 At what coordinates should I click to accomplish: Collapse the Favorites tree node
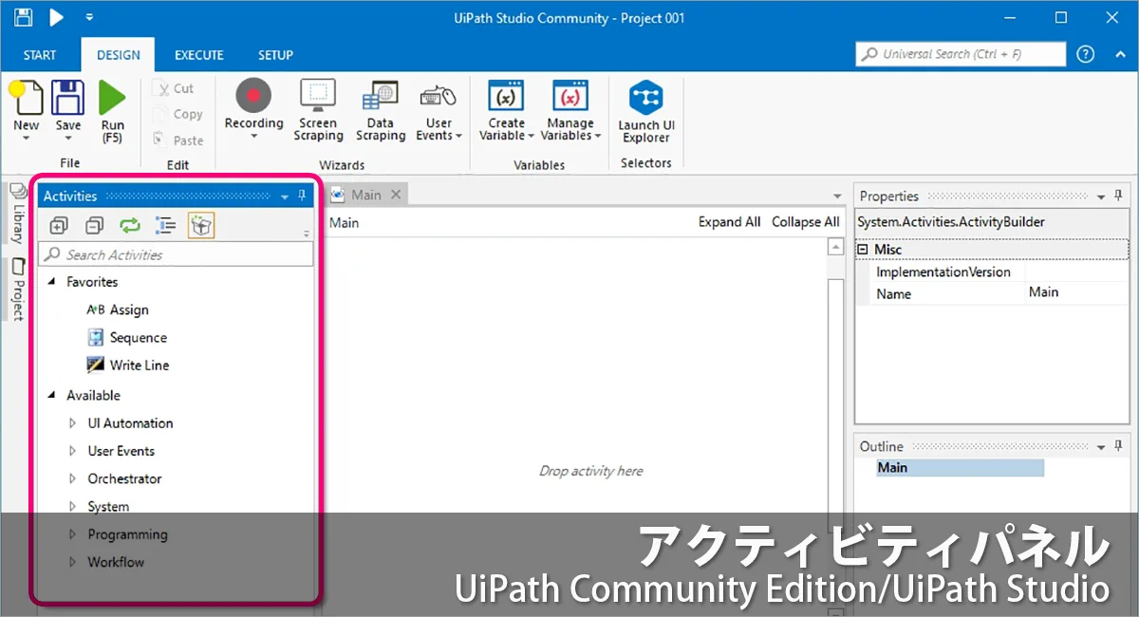[x=51, y=282]
